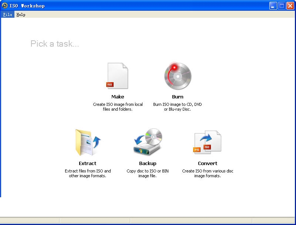Maximize the ISO Workshop window
The image size is (296, 225).
(x=282, y=6)
